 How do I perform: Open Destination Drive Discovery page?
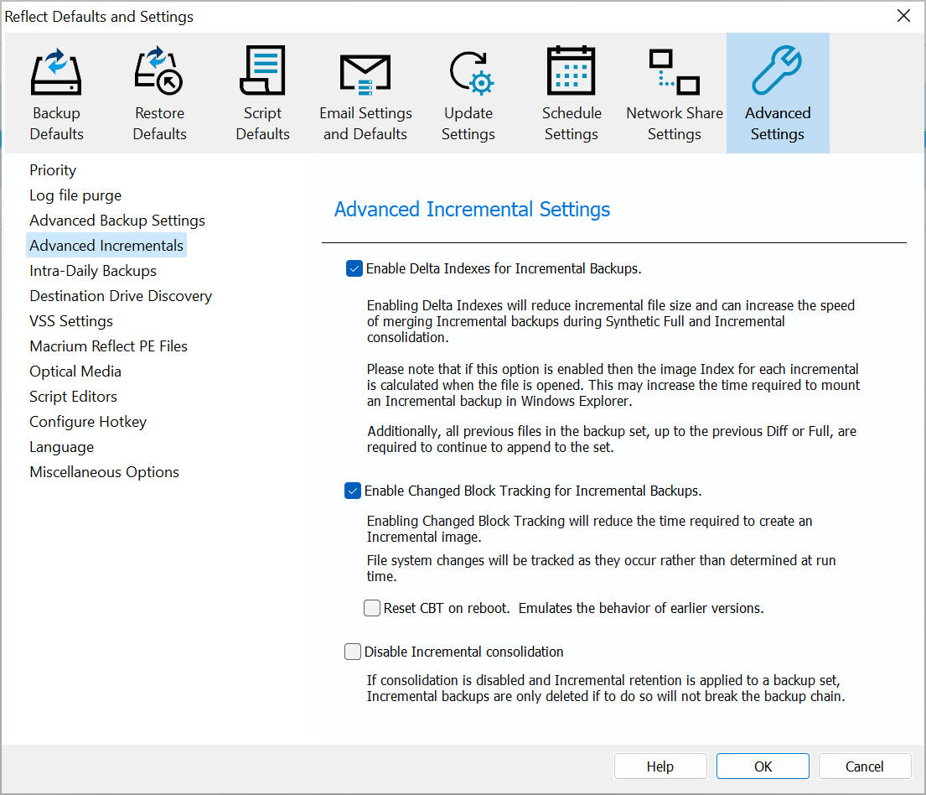click(121, 296)
